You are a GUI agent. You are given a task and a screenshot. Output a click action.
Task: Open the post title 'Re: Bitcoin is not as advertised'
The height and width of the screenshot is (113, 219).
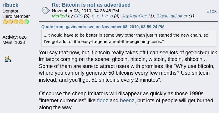tap(91, 5)
